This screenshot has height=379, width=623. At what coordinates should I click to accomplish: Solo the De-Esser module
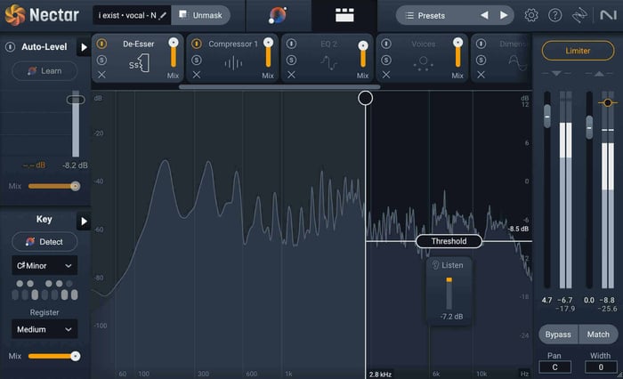101,60
